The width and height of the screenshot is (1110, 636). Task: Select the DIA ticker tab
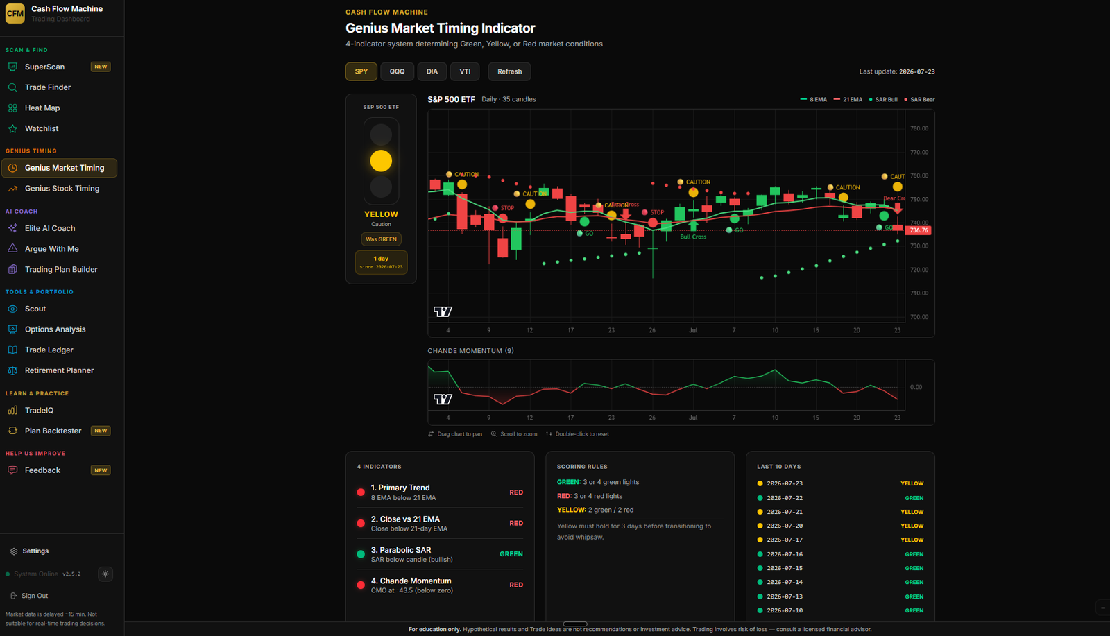click(432, 71)
